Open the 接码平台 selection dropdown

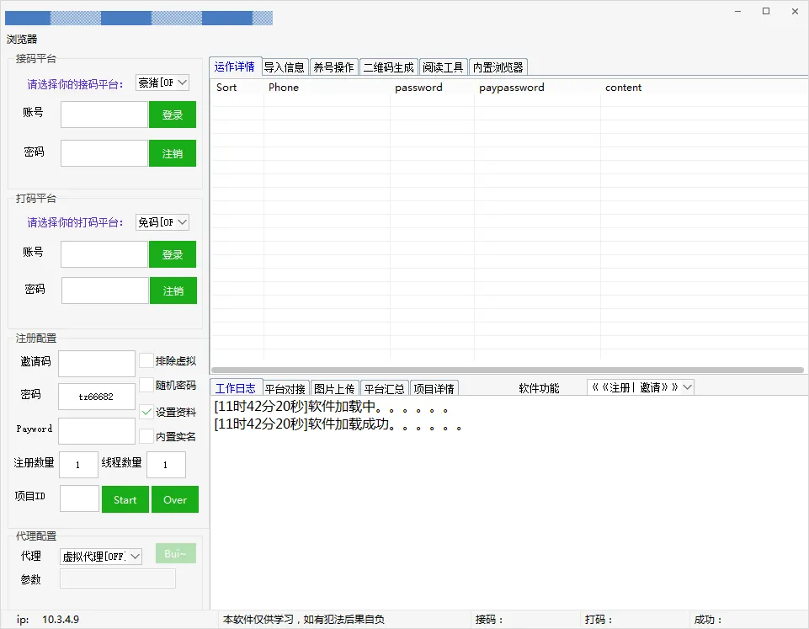coord(162,83)
